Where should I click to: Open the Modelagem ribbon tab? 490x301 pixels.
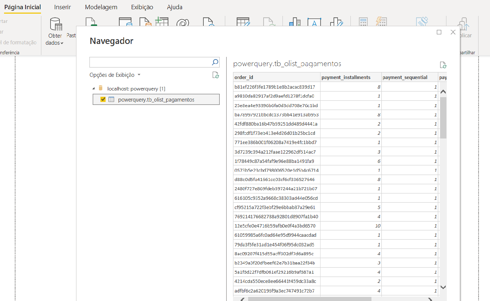click(101, 7)
